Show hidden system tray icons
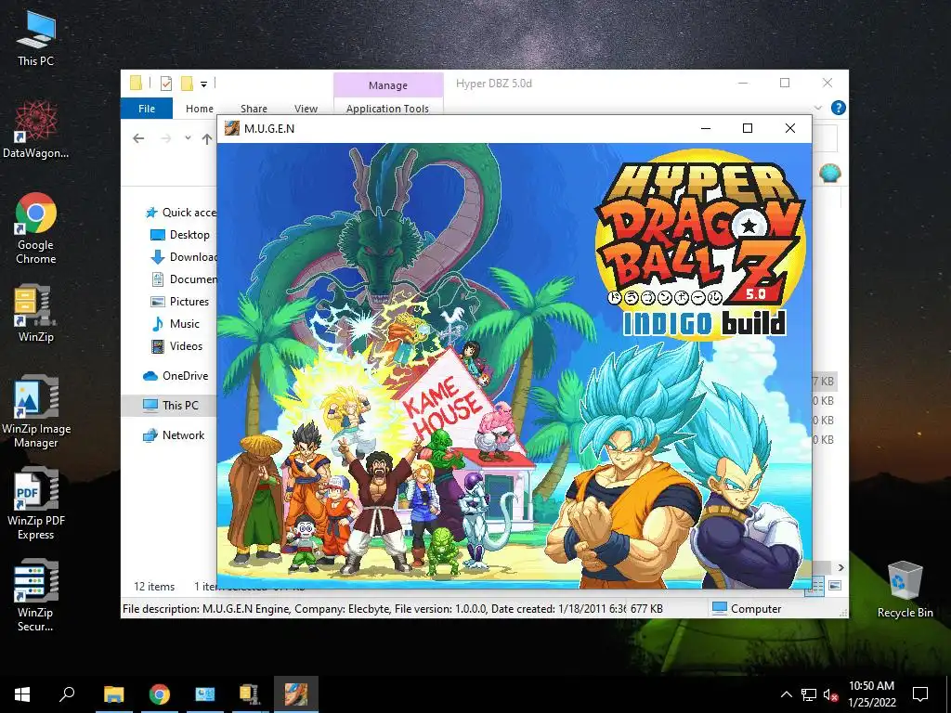This screenshot has height=713, width=951. click(786, 694)
